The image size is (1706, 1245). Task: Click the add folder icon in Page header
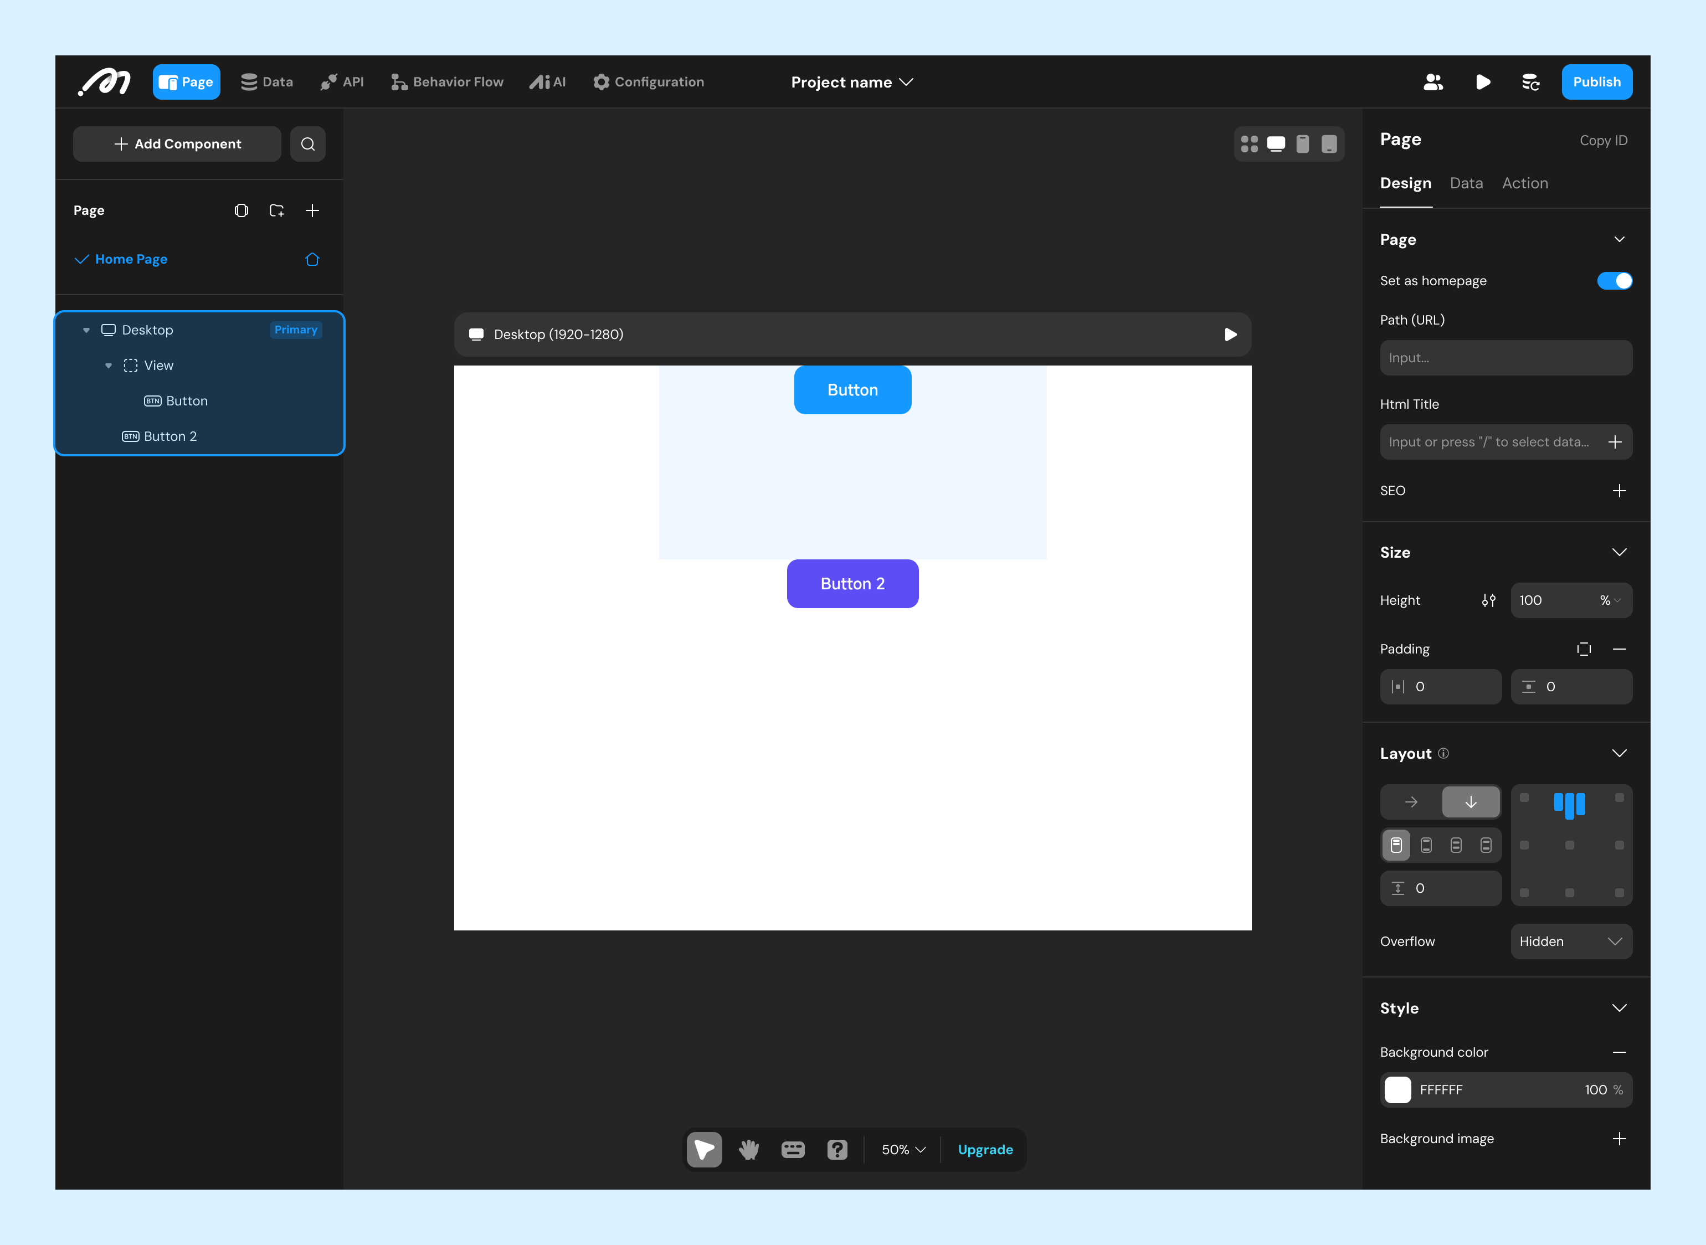[276, 210]
